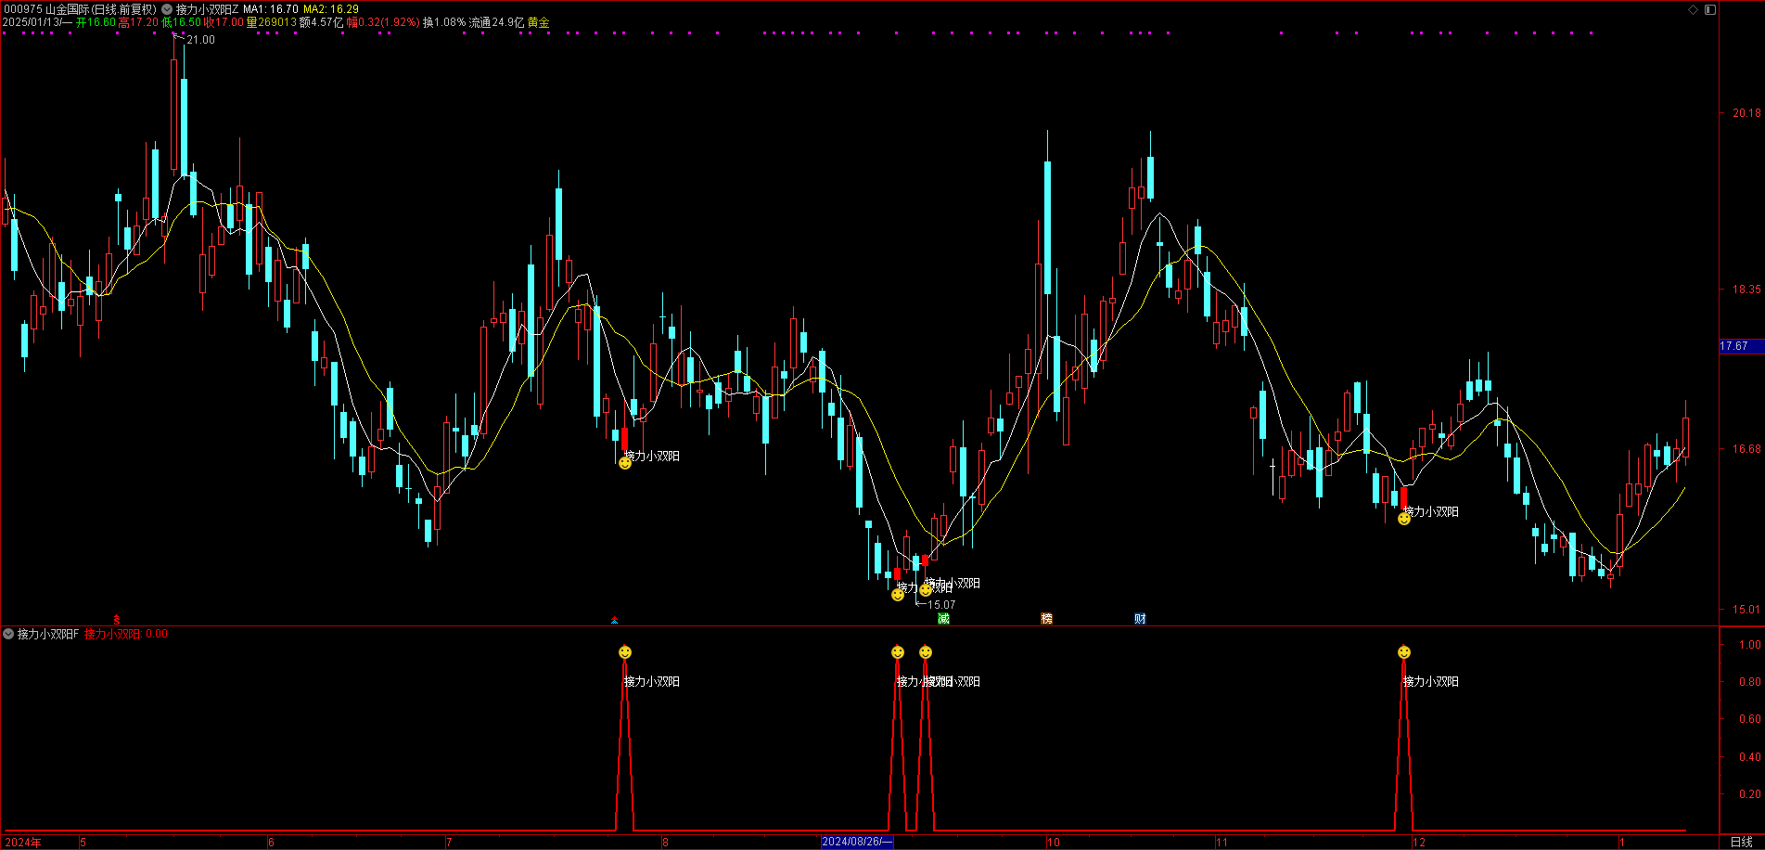
Task: Click the month 10 time axis label
Action: 1053,843
